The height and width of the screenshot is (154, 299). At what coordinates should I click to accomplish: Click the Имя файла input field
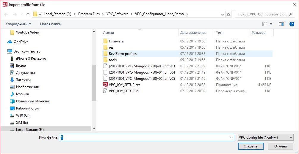147,137
